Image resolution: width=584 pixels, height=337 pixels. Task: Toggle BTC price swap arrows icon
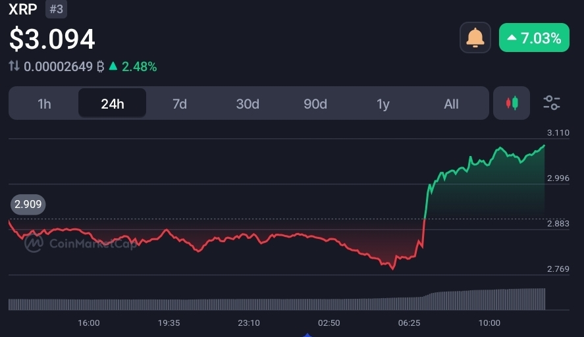[x=14, y=66]
